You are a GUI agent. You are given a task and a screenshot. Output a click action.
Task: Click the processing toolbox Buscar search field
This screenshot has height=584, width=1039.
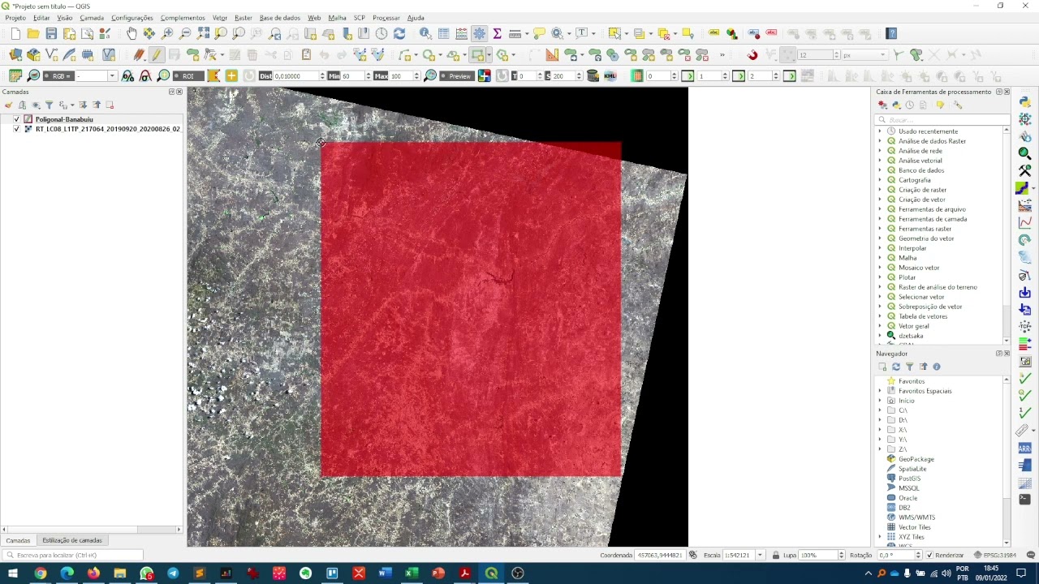pyautogui.click(x=942, y=119)
